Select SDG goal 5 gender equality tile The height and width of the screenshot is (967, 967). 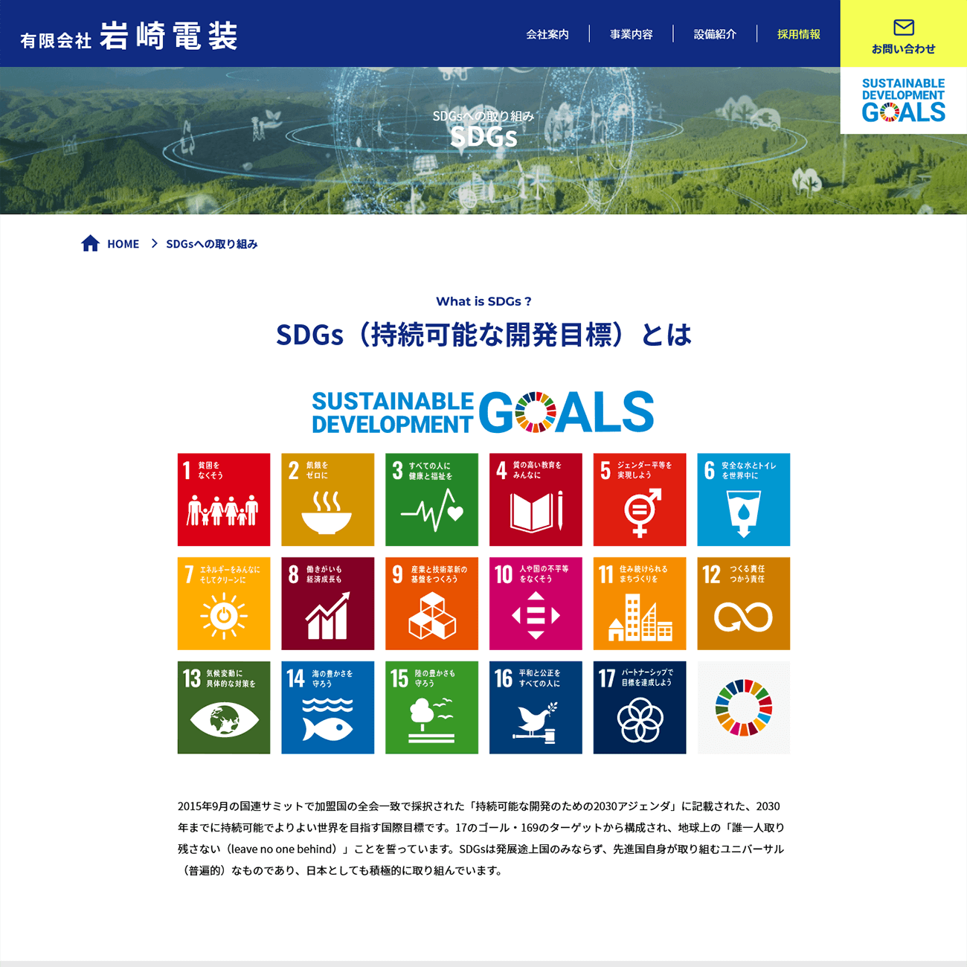coord(640,500)
